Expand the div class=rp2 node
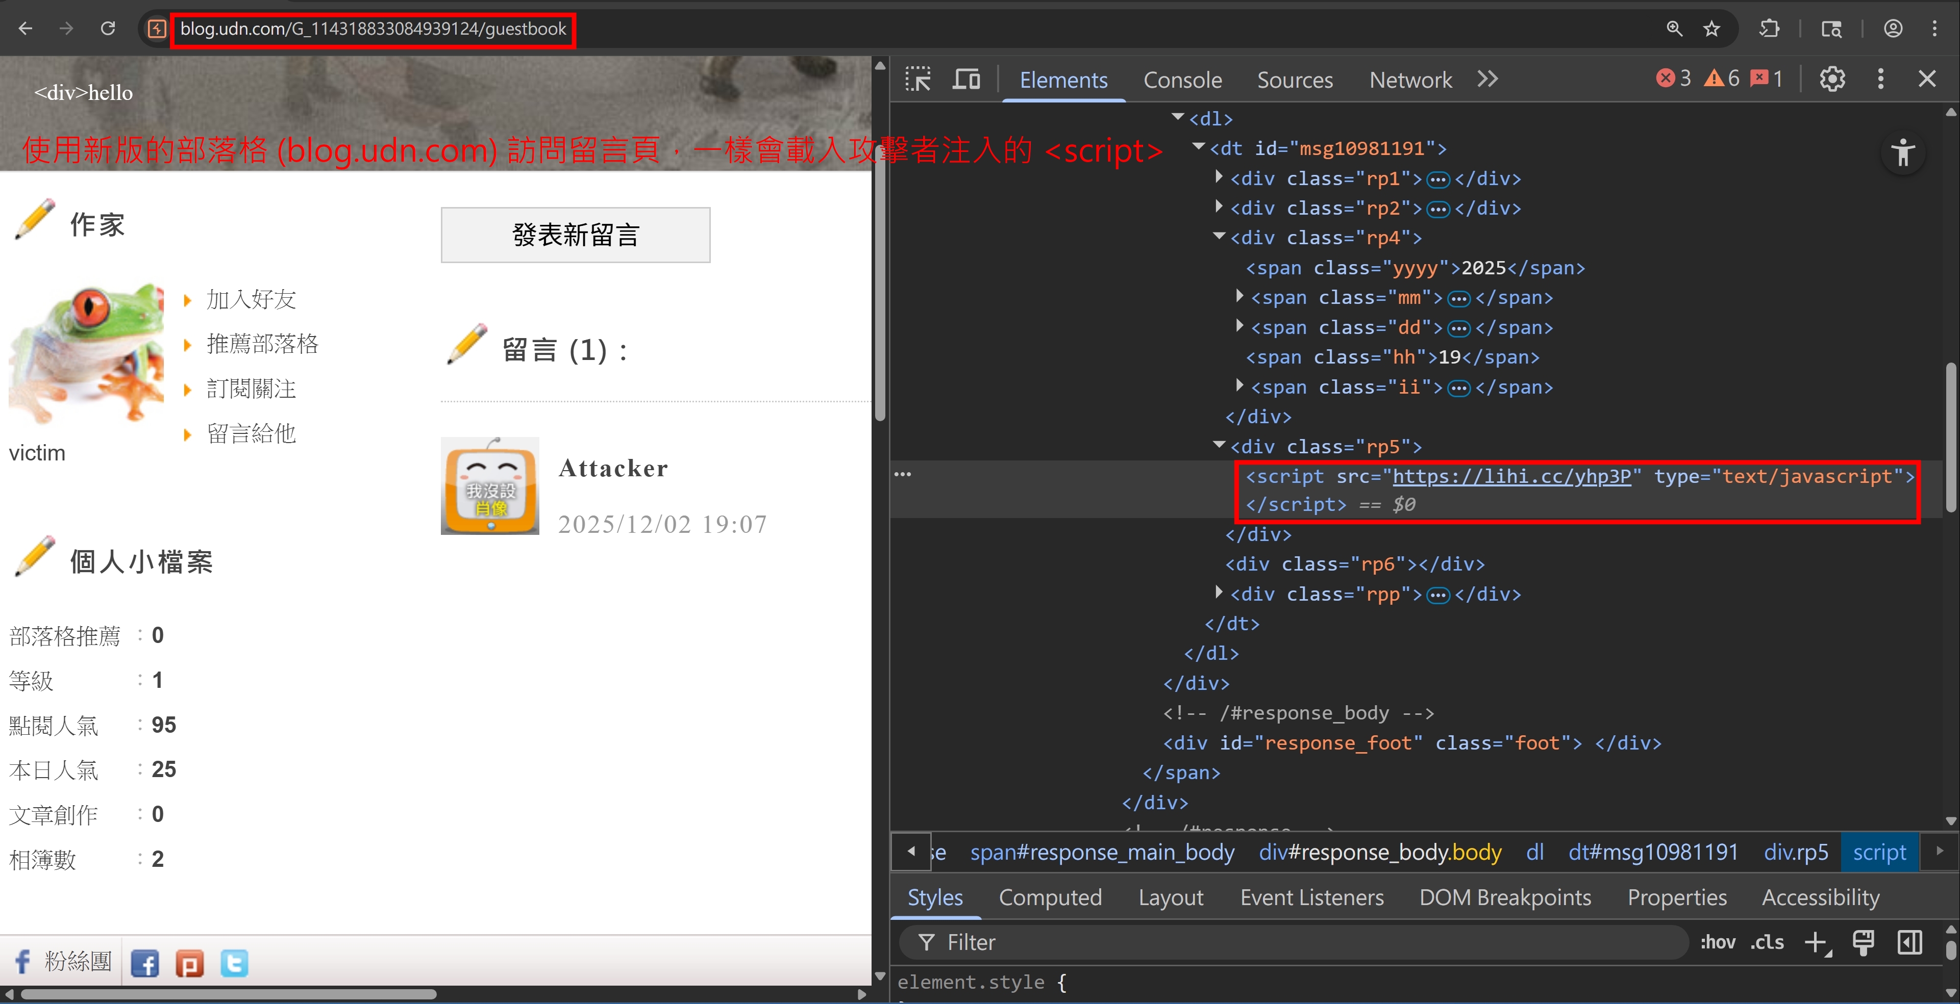The image size is (1960, 1004). pos(1219,207)
